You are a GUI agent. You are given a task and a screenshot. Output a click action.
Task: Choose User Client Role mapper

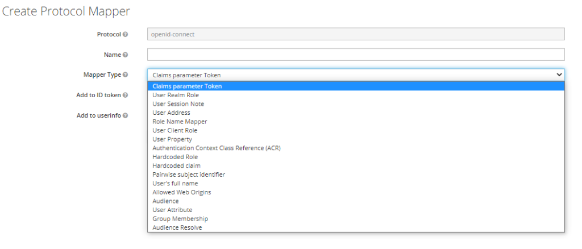(x=174, y=130)
